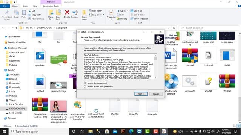This screenshot has height=135, width=241.
Task: Click ENG DACAD (D:) in breadcrumb
Action: click(x=44, y=28)
